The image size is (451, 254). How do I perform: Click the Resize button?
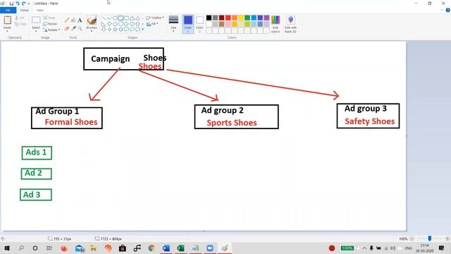50,24
